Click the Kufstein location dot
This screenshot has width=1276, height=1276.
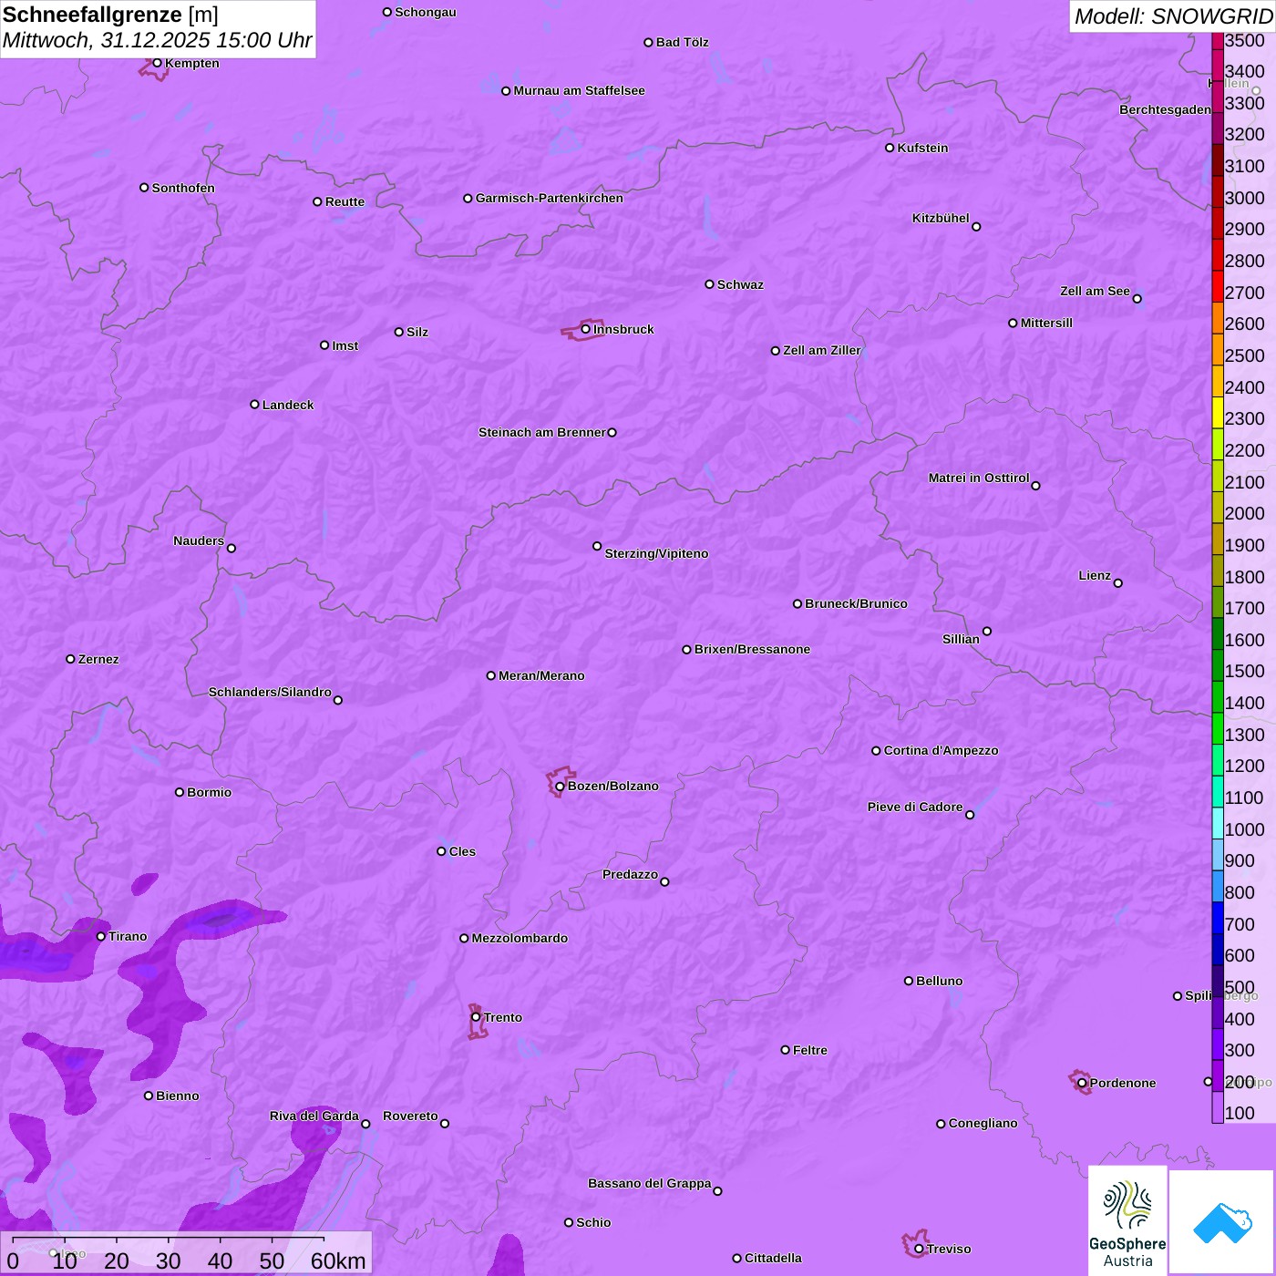tap(890, 148)
